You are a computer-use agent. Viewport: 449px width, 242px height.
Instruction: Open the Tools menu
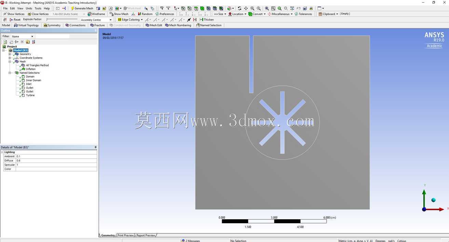(x=38, y=8)
